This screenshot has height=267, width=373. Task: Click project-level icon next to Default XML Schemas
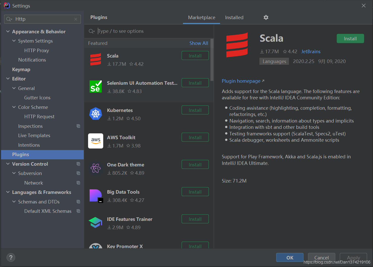78,211
